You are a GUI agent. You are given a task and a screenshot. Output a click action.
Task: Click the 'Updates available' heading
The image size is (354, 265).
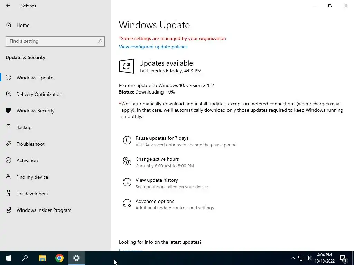point(166,63)
